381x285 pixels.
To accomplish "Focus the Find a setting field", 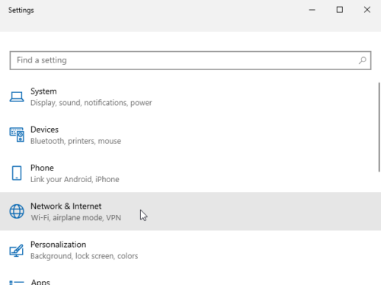I will pyautogui.click(x=190, y=60).
